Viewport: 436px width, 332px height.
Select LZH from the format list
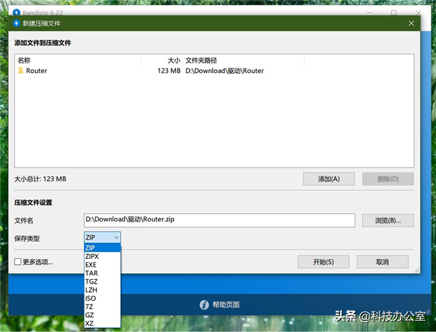click(x=103, y=290)
